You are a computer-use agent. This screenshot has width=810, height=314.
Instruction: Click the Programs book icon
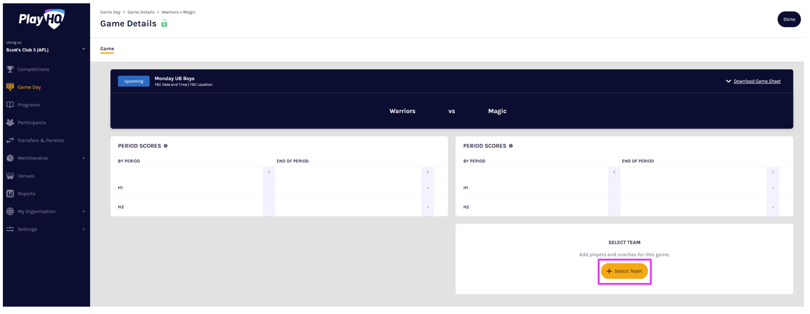(x=10, y=105)
